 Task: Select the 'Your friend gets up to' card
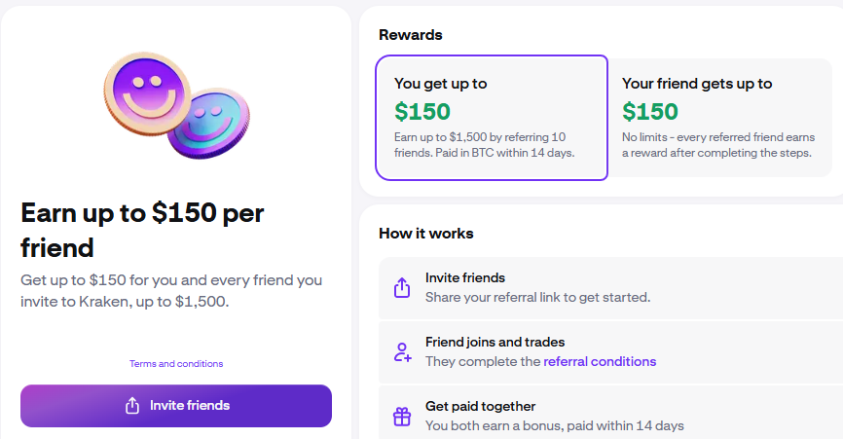tap(720, 118)
